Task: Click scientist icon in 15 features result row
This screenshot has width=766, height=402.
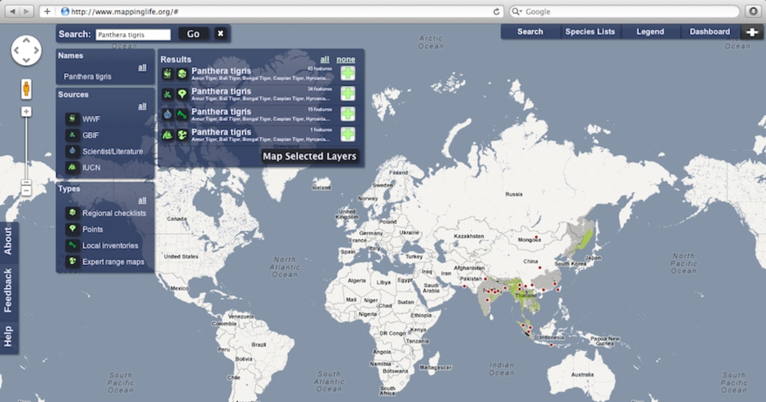Action: pyautogui.click(x=168, y=115)
